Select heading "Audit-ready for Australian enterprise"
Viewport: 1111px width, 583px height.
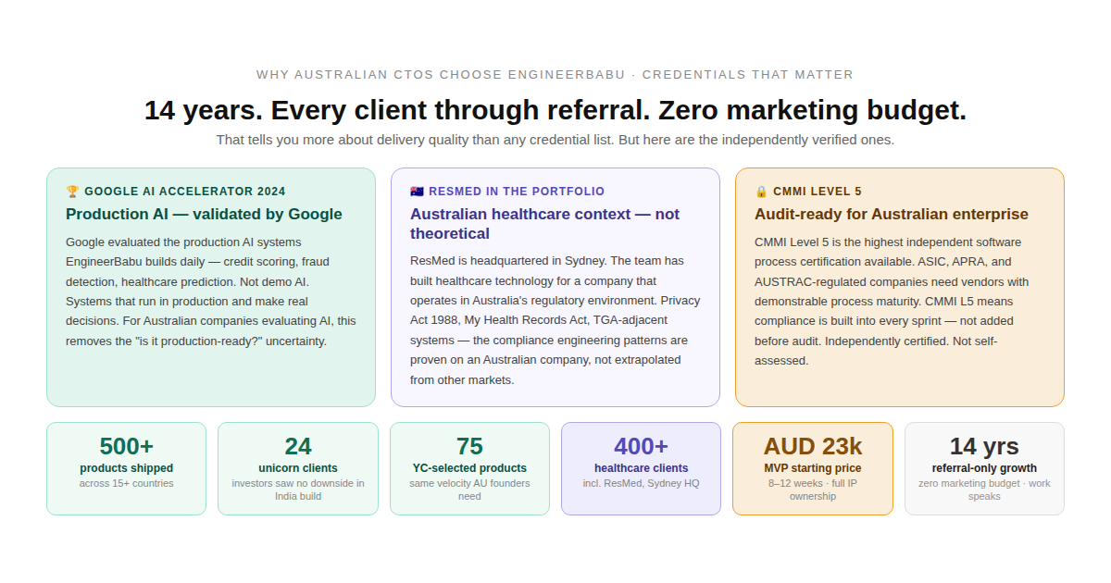(x=892, y=215)
